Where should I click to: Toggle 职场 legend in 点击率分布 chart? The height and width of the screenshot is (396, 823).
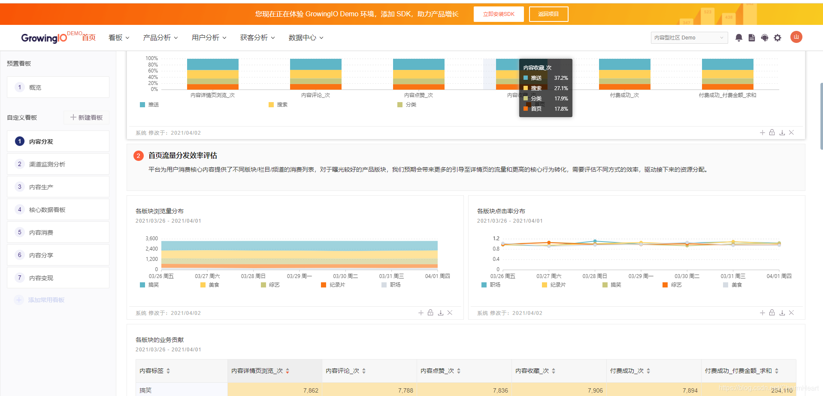(491, 285)
